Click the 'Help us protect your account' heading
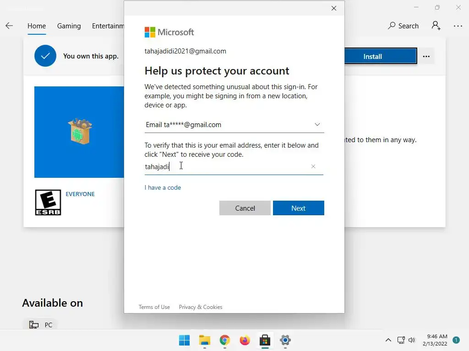This screenshot has width=469, height=351. coord(217,71)
